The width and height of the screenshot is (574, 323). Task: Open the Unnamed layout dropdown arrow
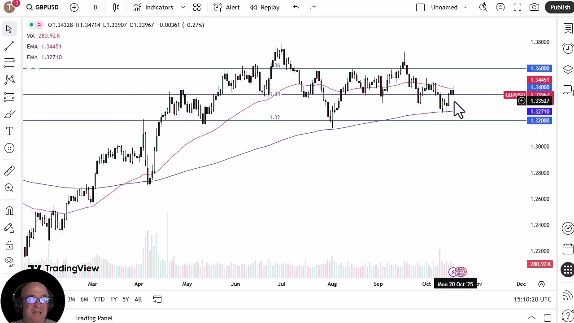[x=465, y=7]
